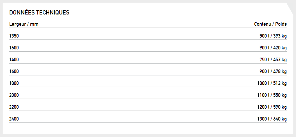Viewport: 296px width, 137px height.
Task: Select the 1300 l / 640 kg entry
Action: (272, 119)
